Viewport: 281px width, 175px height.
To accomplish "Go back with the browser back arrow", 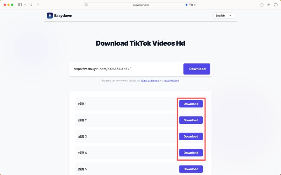I will coord(31,5).
